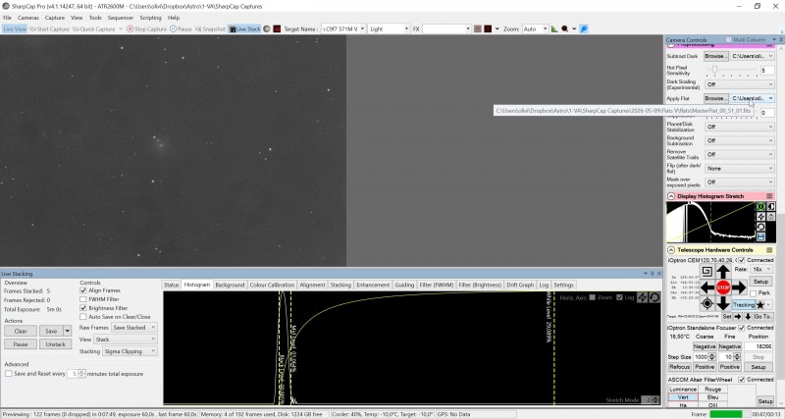
Task: Click the Clear button in Actions
Action: click(21, 331)
